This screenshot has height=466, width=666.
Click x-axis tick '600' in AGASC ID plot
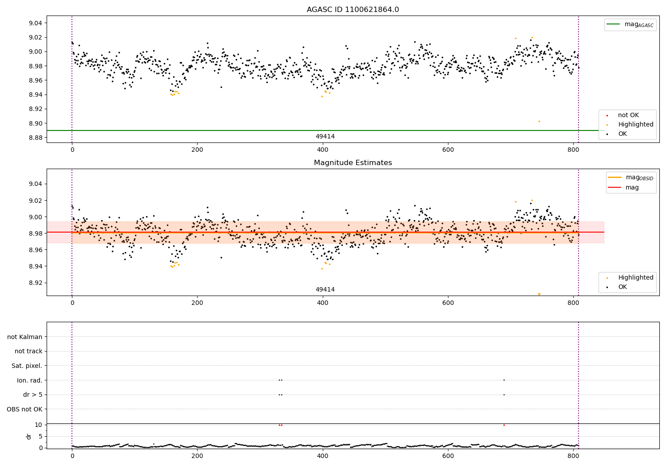448,150
